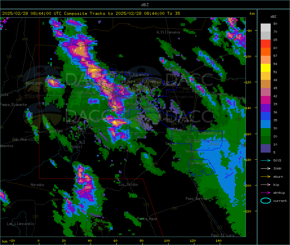Click the Cda_Amarilla map label
Screen dimensions: 290x245
pyautogui.click(x=24, y=139)
